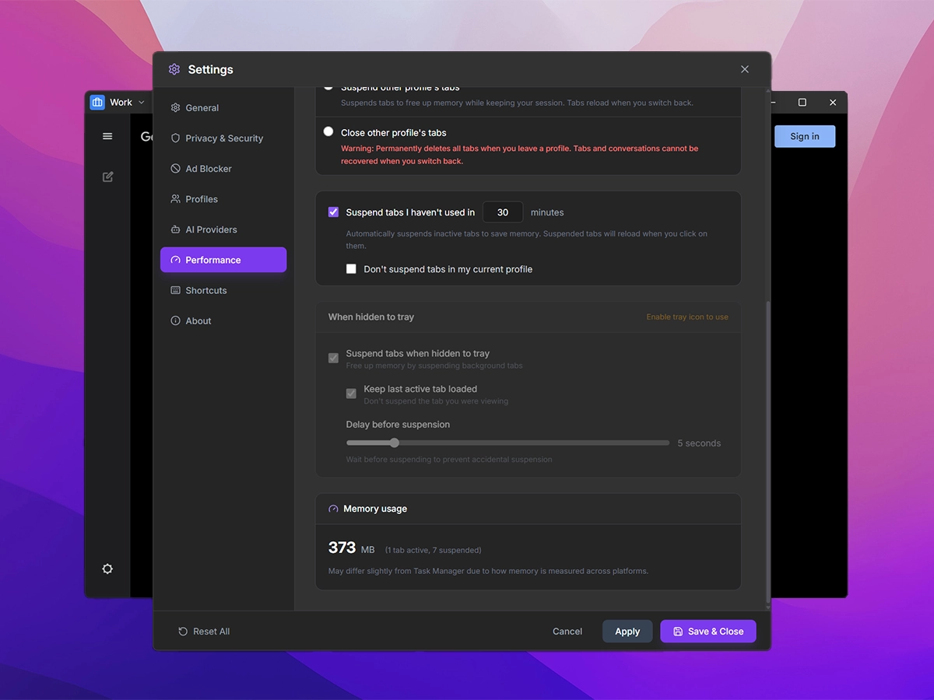The height and width of the screenshot is (700, 934).
Task: Open the Shortcuts settings section
Action: coord(205,290)
